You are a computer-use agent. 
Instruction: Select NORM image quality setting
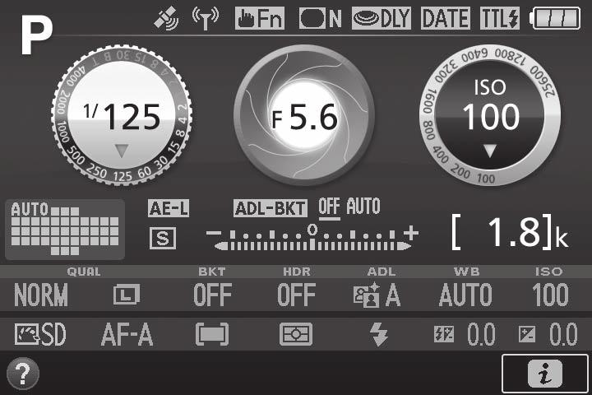41,295
